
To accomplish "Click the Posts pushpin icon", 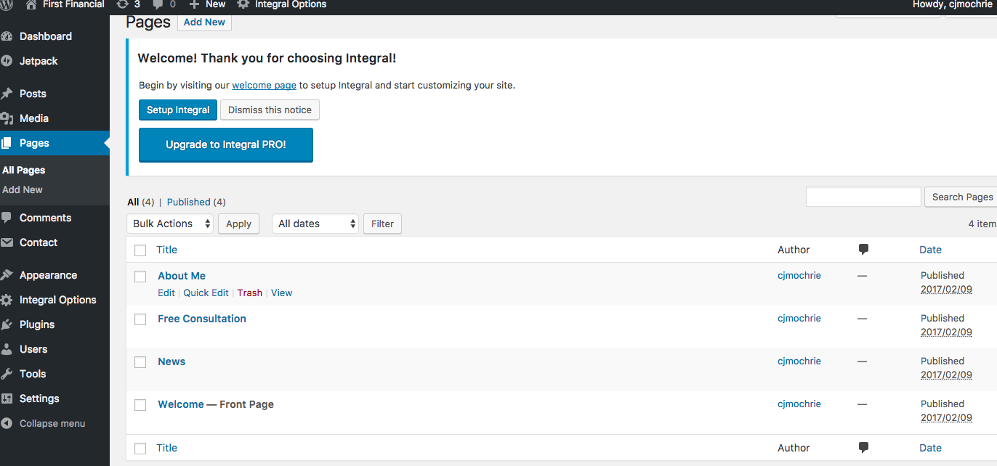I will tap(7, 94).
